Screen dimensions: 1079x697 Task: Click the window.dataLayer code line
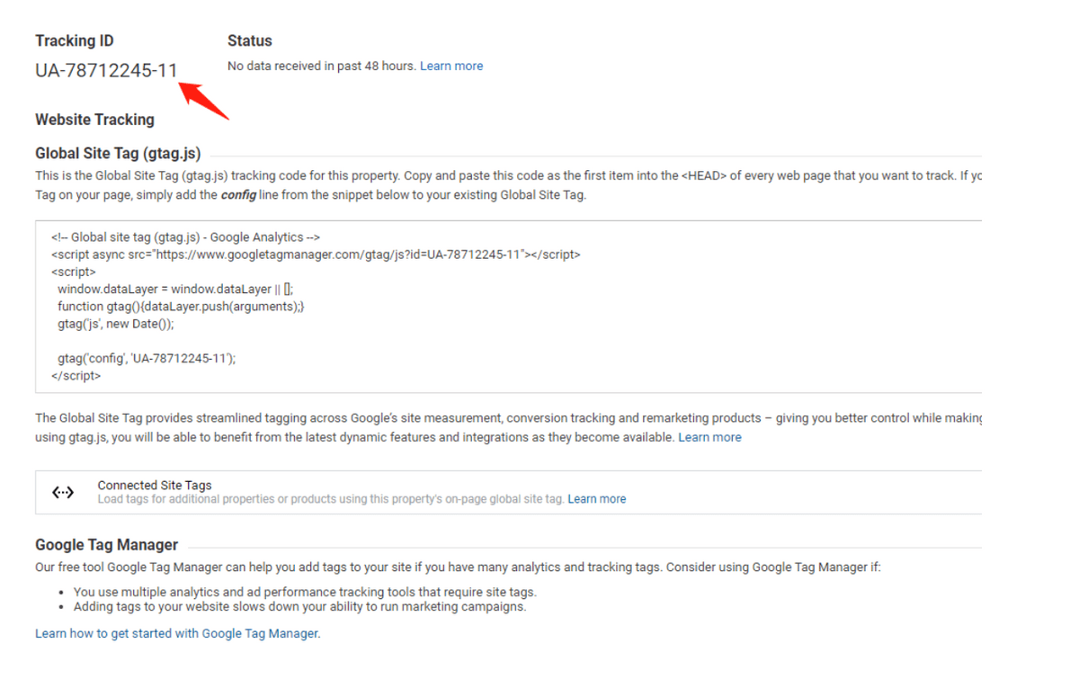[175, 290]
